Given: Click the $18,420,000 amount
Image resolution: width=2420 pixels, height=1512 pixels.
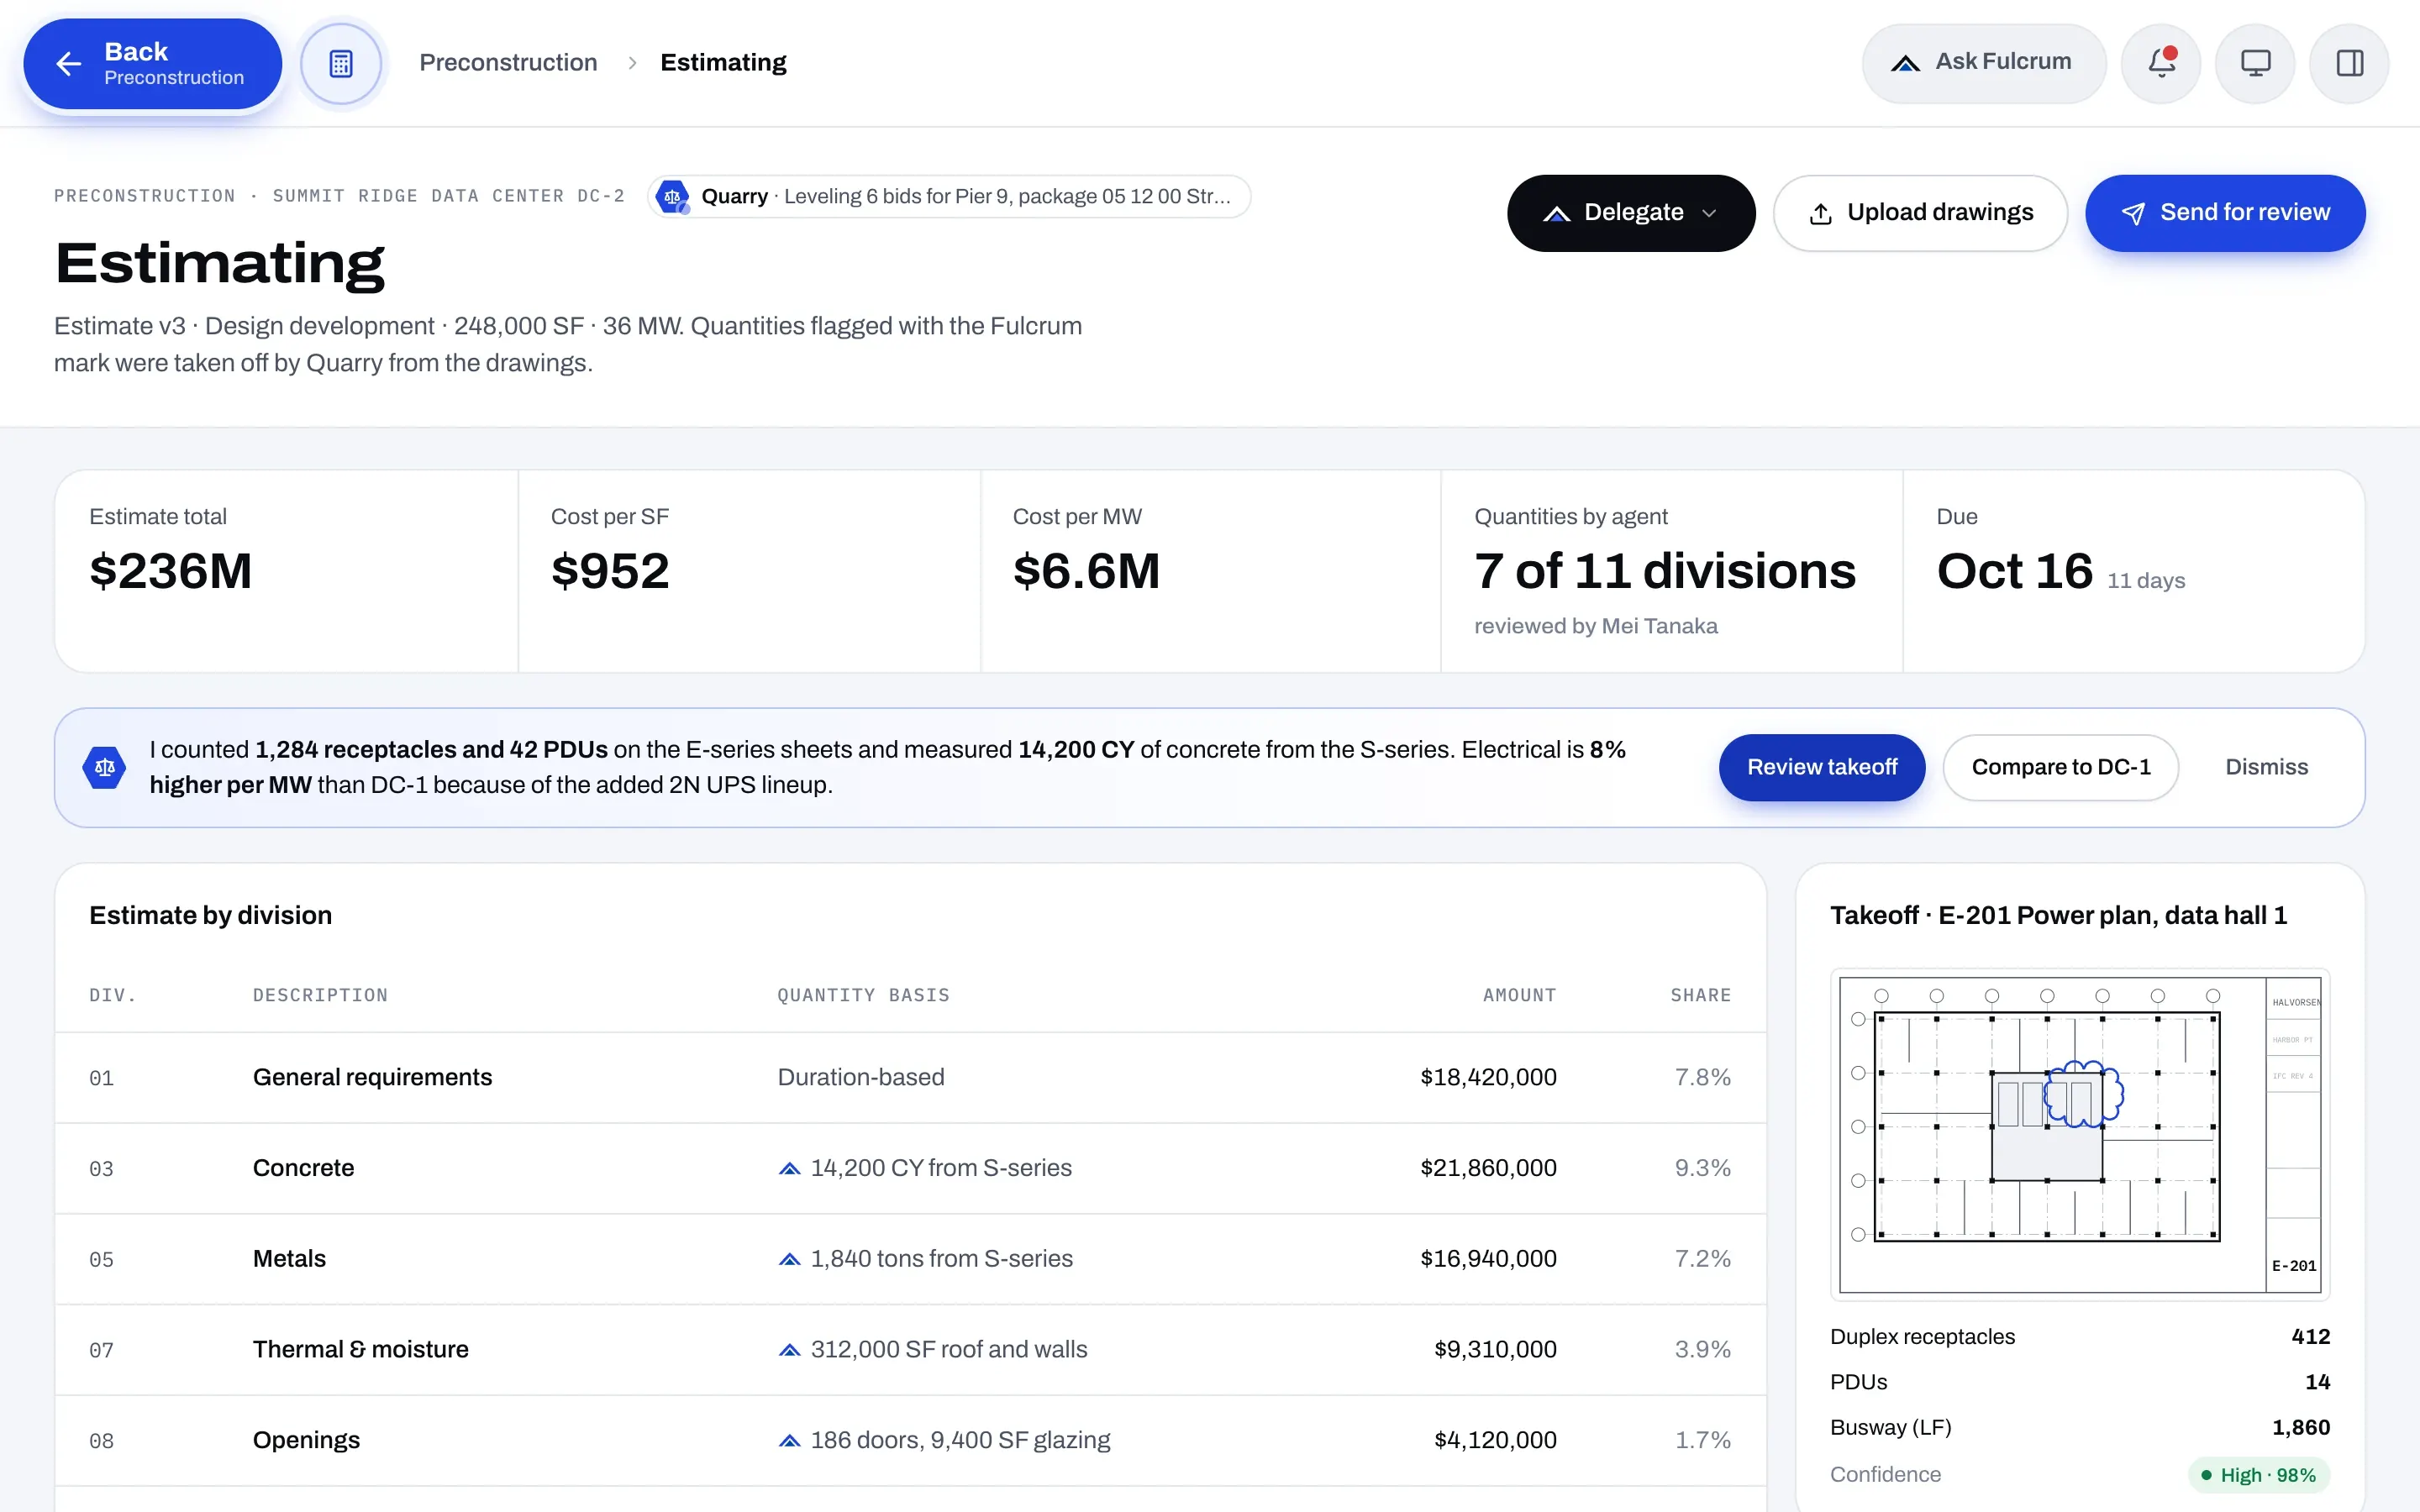Looking at the screenshot, I should 1488,1078.
